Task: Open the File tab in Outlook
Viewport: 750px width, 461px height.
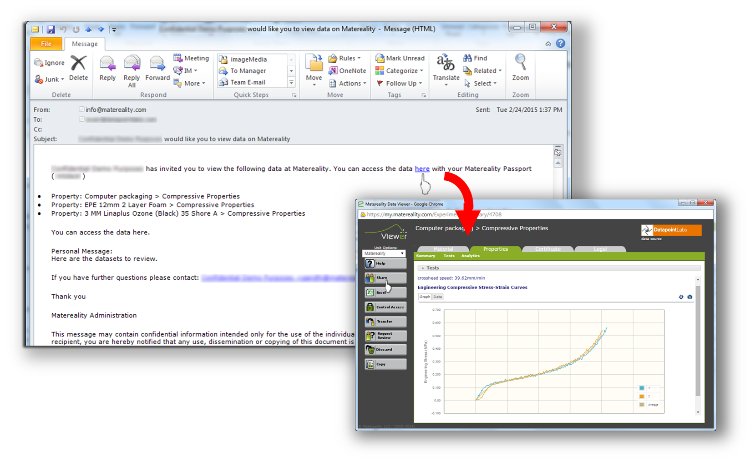Action: [46, 44]
